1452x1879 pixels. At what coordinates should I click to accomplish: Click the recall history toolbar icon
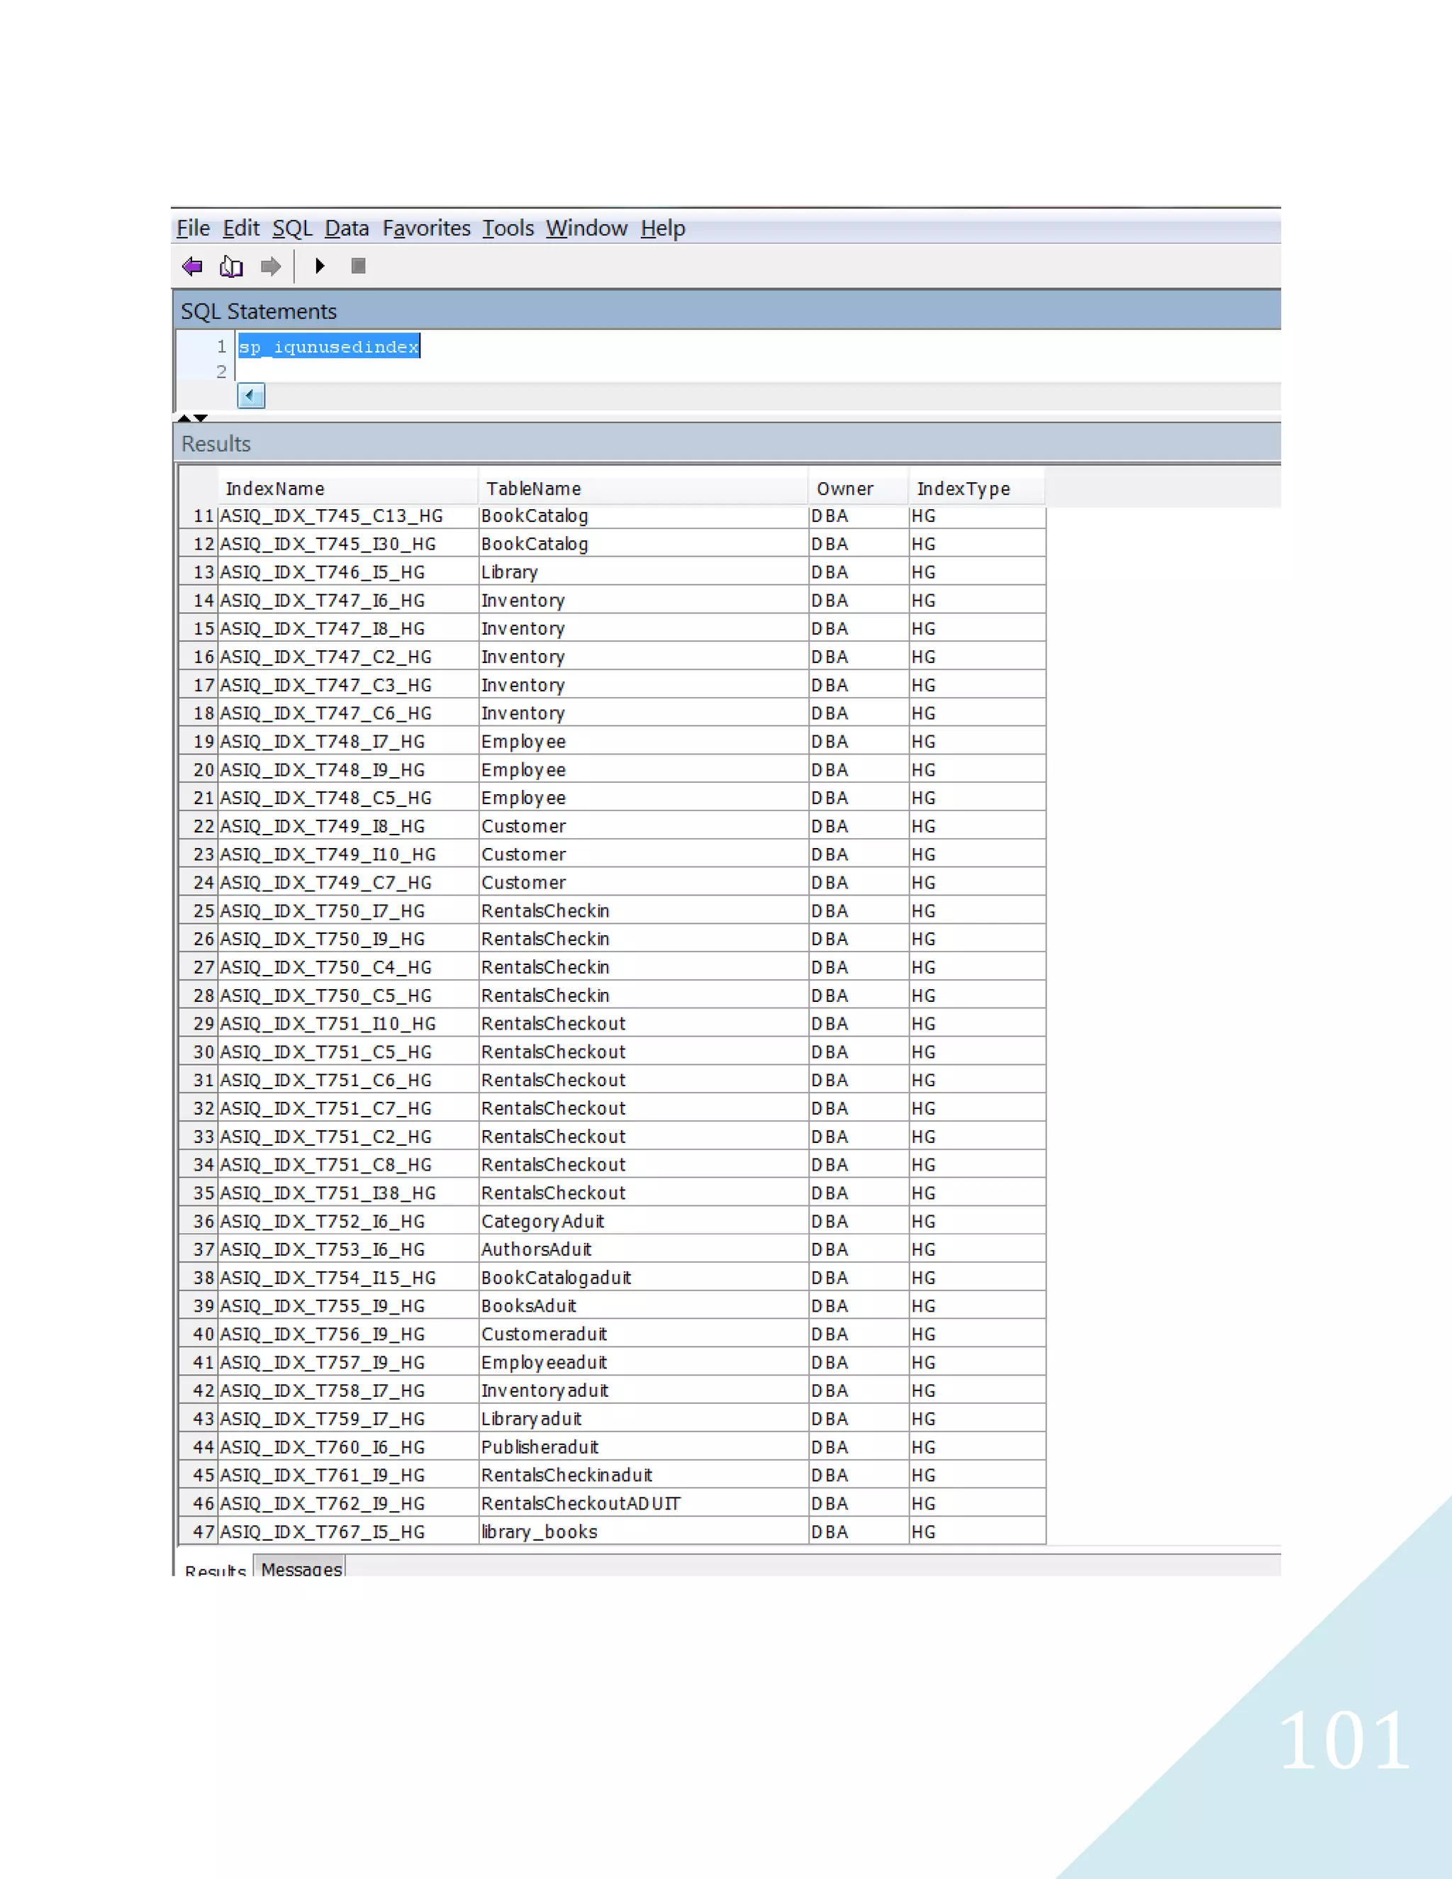pyautogui.click(x=231, y=267)
